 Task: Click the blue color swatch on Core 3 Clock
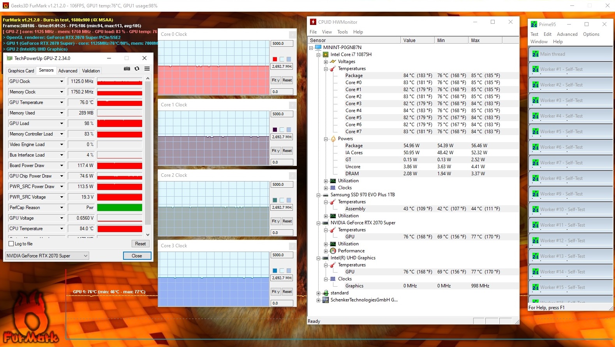coord(275,271)
